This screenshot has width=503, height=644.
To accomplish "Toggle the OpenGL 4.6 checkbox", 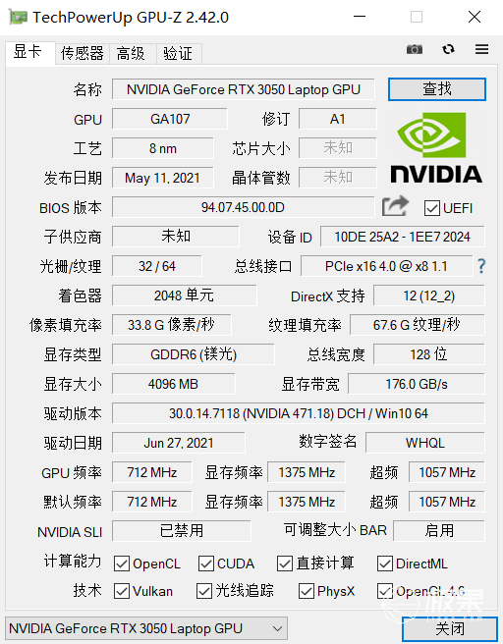I will [x=385, y=591].
